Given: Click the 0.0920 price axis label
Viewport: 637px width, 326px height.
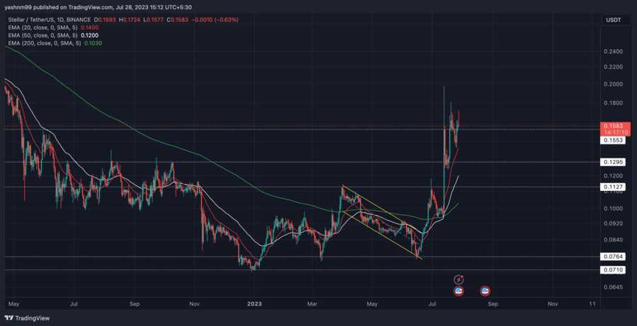Looking at the screenshot, I should [x=614, y=223].
